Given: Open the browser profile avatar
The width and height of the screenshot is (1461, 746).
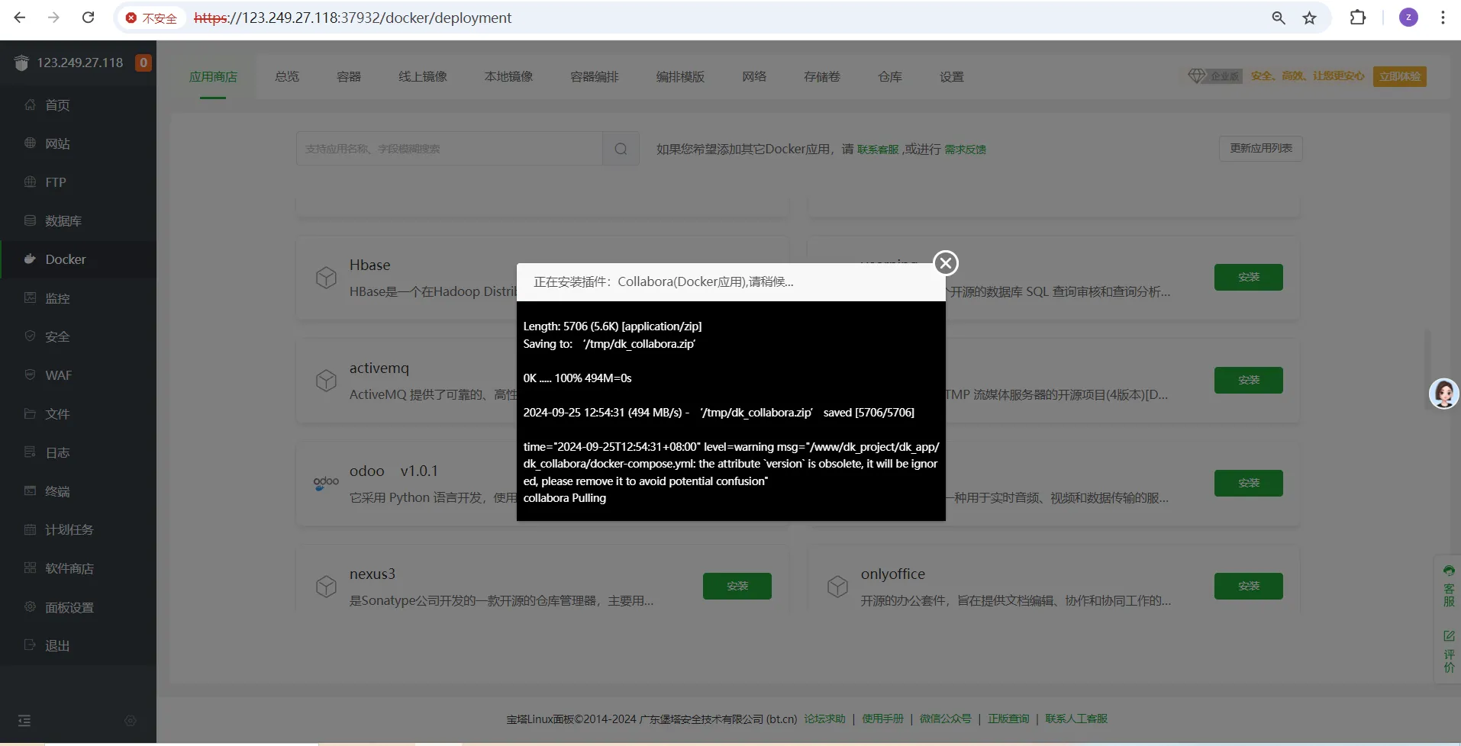Looking at the screenshot, I should tap(1408, 18).
